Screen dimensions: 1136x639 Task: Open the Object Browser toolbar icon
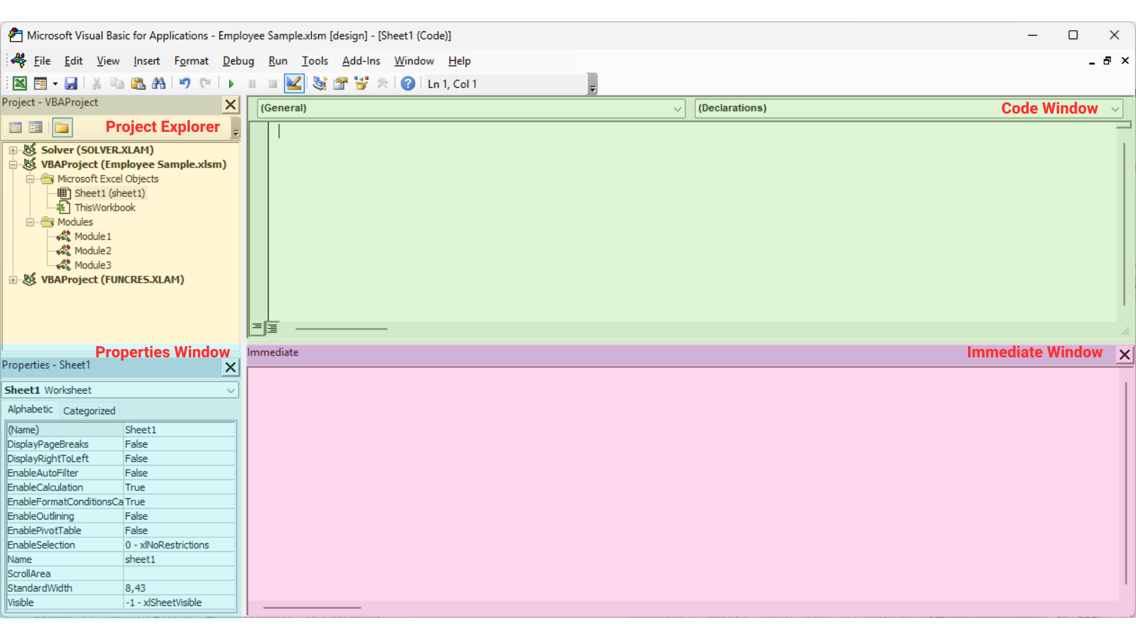(361, 84)
